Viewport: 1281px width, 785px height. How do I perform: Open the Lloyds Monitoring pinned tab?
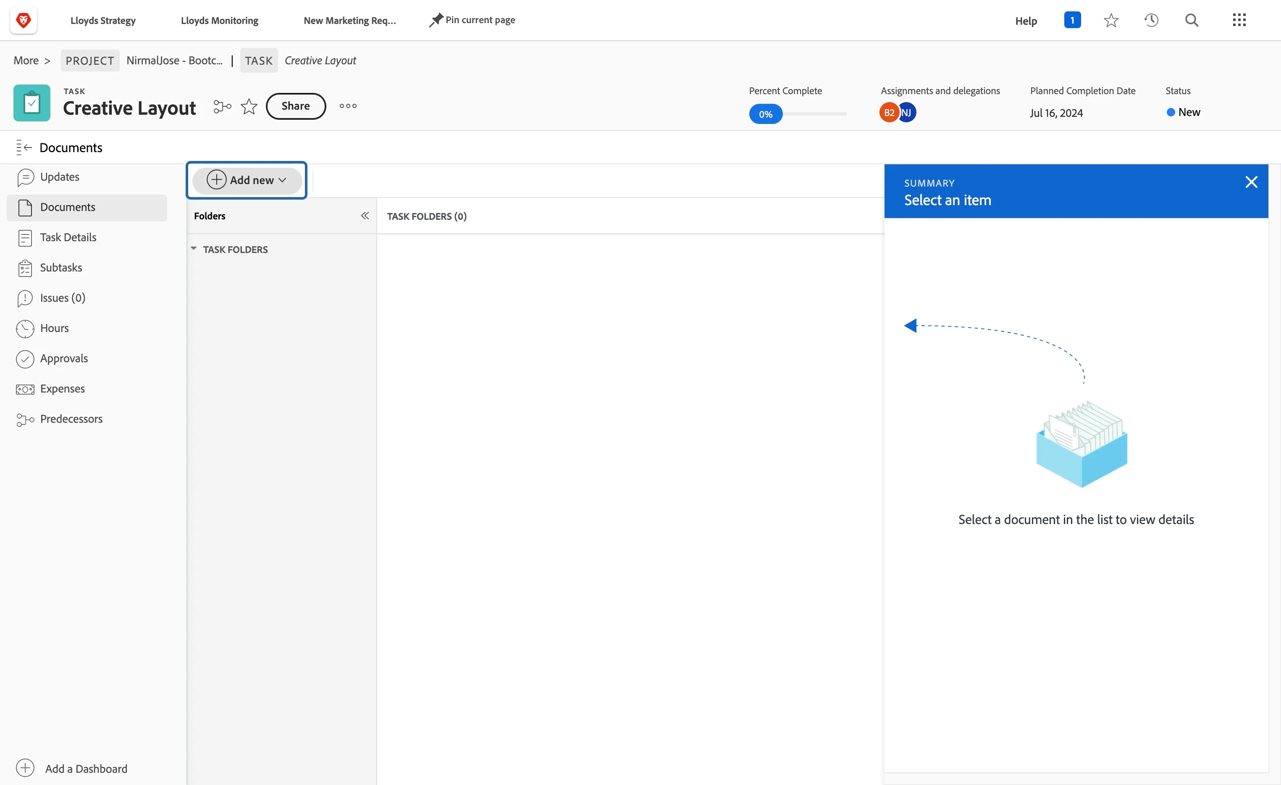click(219, 20)
